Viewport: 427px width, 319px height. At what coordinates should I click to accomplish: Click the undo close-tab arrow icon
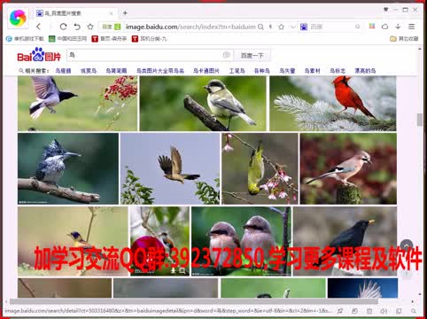[x=77, y=27]
